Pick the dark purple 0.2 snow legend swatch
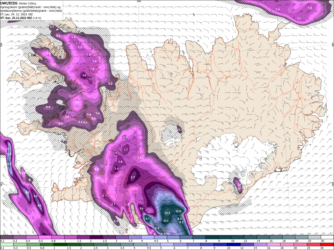The image size is (334, 250). [7, 237]
